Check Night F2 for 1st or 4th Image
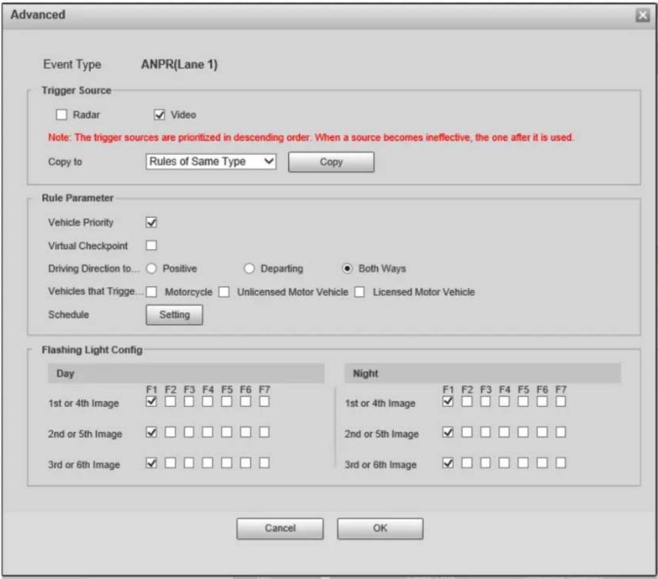The width and height of the screenshot is (658, 579). point(467,402)
